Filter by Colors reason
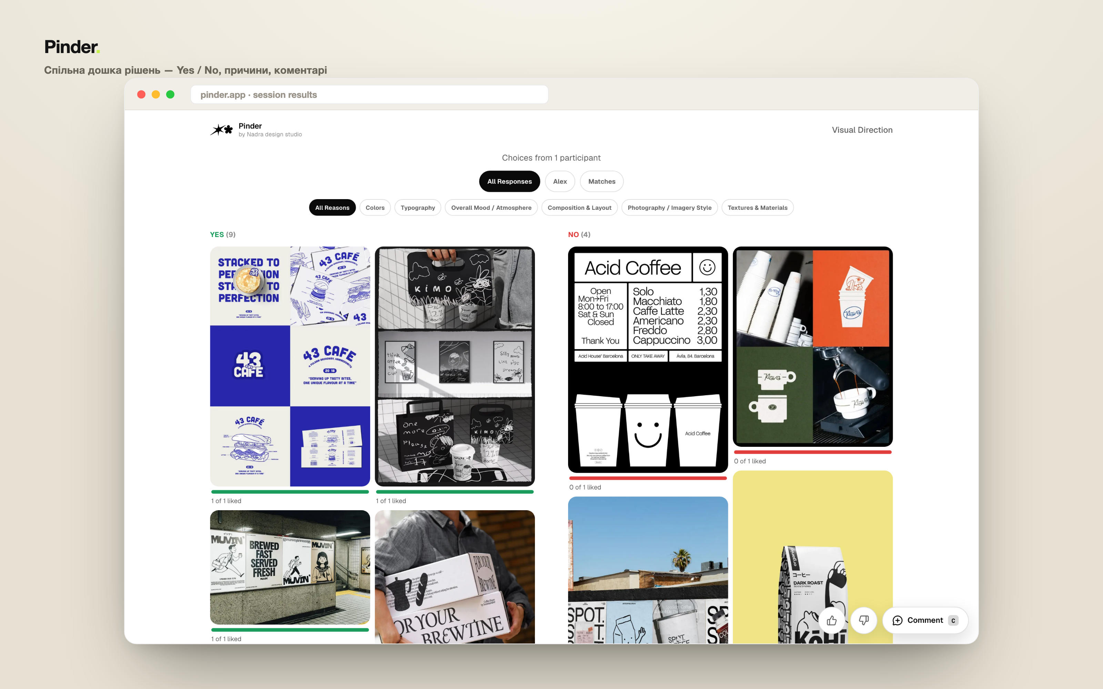Viewport: 1103px width, 689px height. click(375, 208)
